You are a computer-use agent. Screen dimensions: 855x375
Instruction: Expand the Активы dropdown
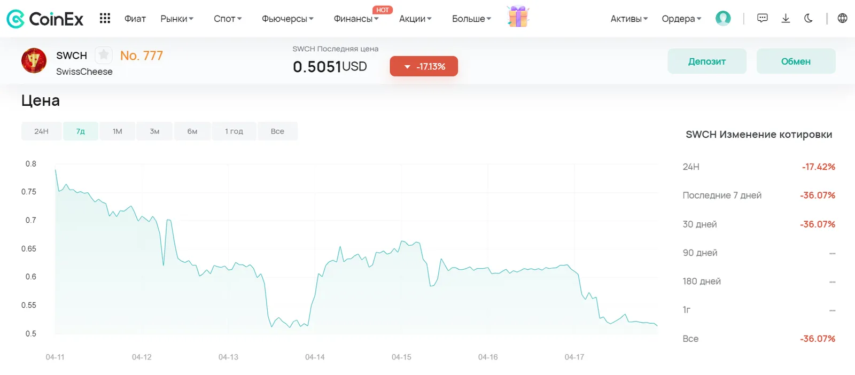click(x=629, y=19)
